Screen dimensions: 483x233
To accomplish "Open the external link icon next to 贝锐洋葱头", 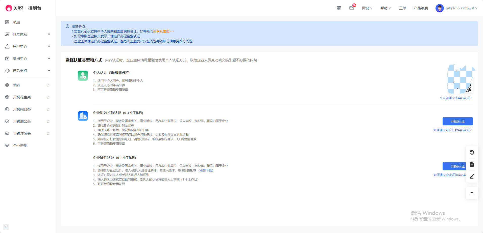I will 48,133.
